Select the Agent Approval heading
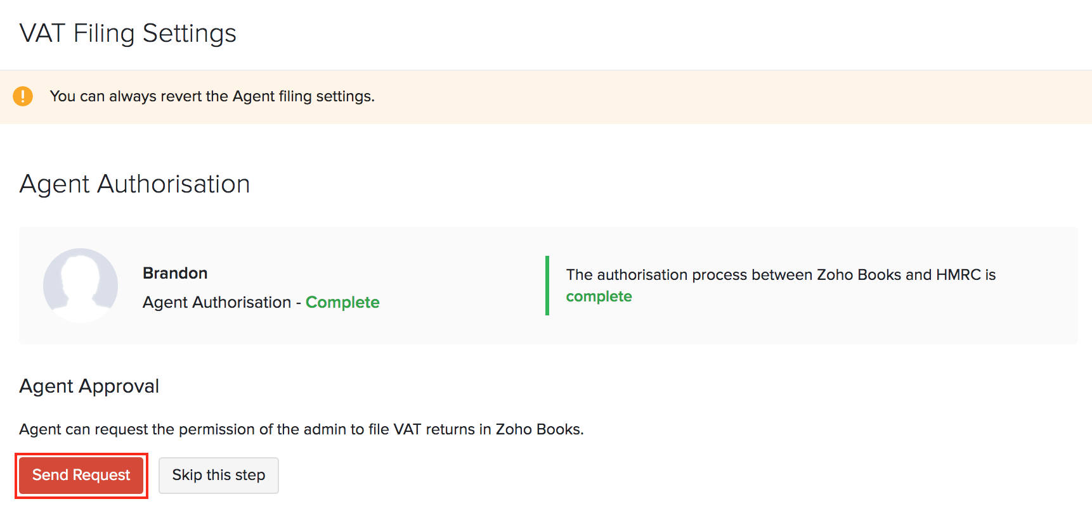Screen dimensions: 1092x518 pos(89,386)
